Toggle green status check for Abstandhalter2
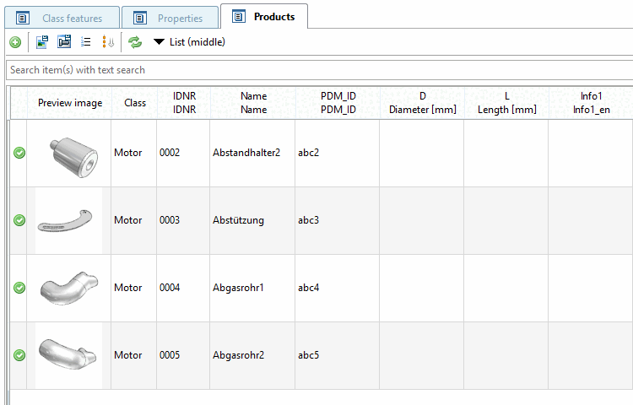The height and width of the screenshot is (405, 633). pos(19,153)
